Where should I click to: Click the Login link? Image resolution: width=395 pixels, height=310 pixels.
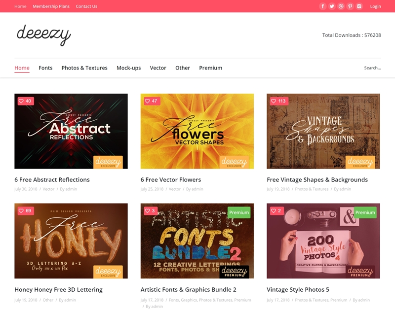click(x=375, y=6)
